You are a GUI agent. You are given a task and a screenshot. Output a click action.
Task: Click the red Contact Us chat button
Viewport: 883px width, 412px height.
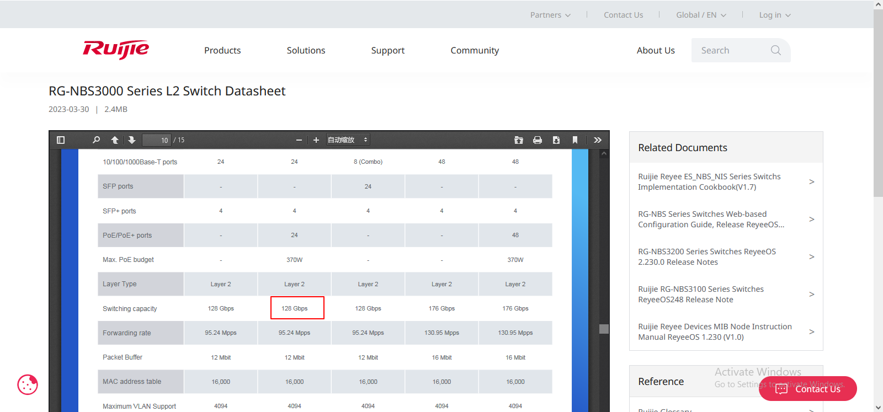tap(808, 389)
